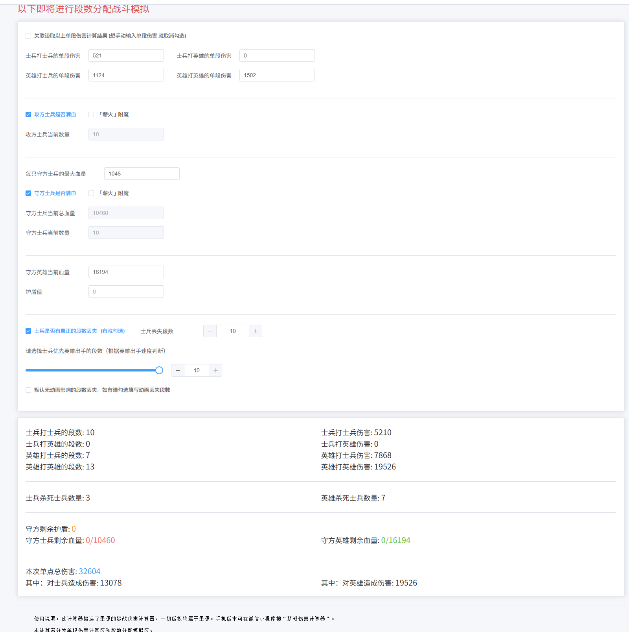Screen dimensions: 629x632
Task: Increase 士兵丢失段数 with the plus button
Action: pos(256,331)
